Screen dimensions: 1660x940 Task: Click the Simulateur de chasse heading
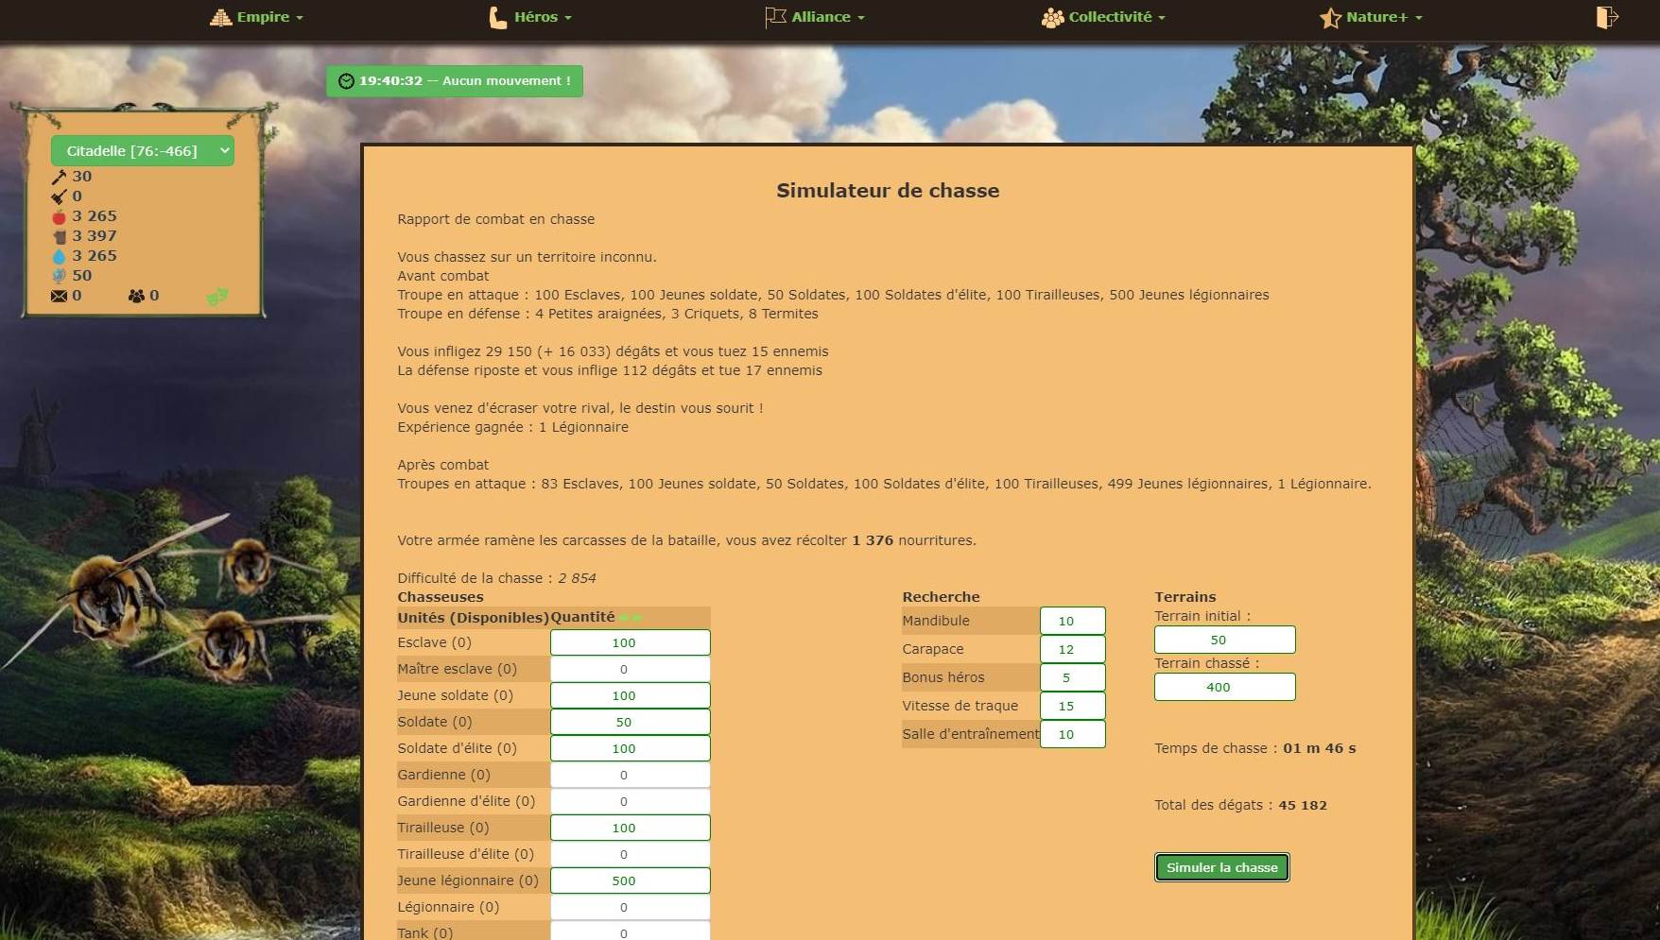coord(888,190)
